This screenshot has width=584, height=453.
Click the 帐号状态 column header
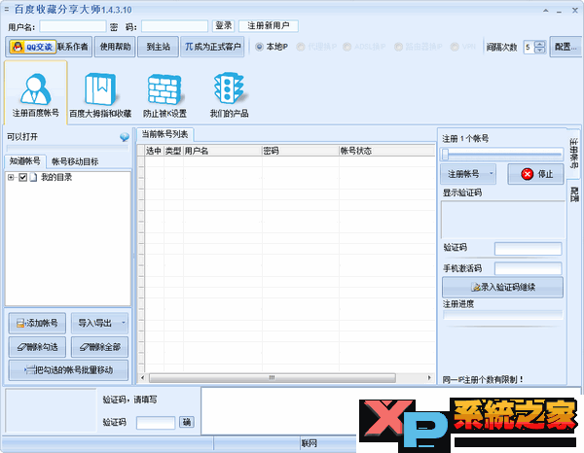pyautogui.click(x=386, y=151)
